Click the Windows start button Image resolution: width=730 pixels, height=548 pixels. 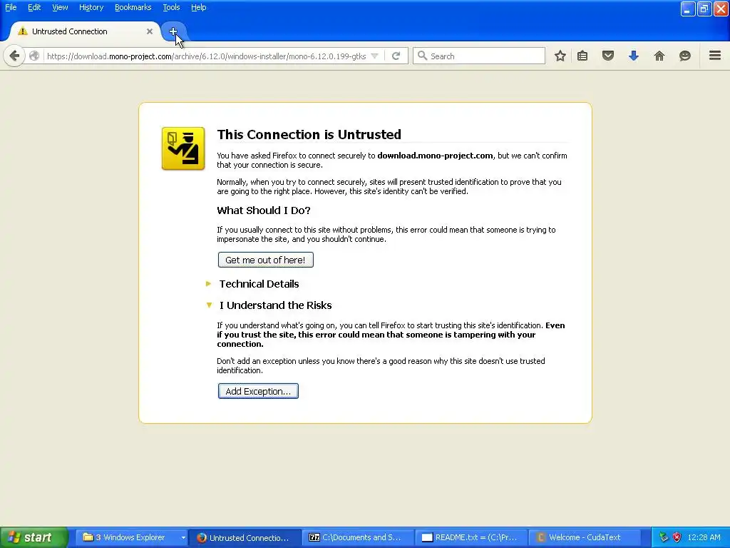pyautogui.click(x=34, y=537)
